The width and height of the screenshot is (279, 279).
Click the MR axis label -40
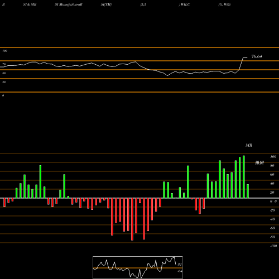pyautogui.click(x=272, y=219)
